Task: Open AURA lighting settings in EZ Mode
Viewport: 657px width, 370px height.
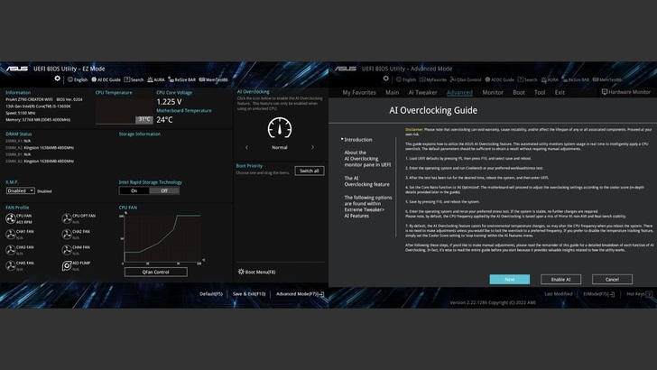Action: coord(155,79)
